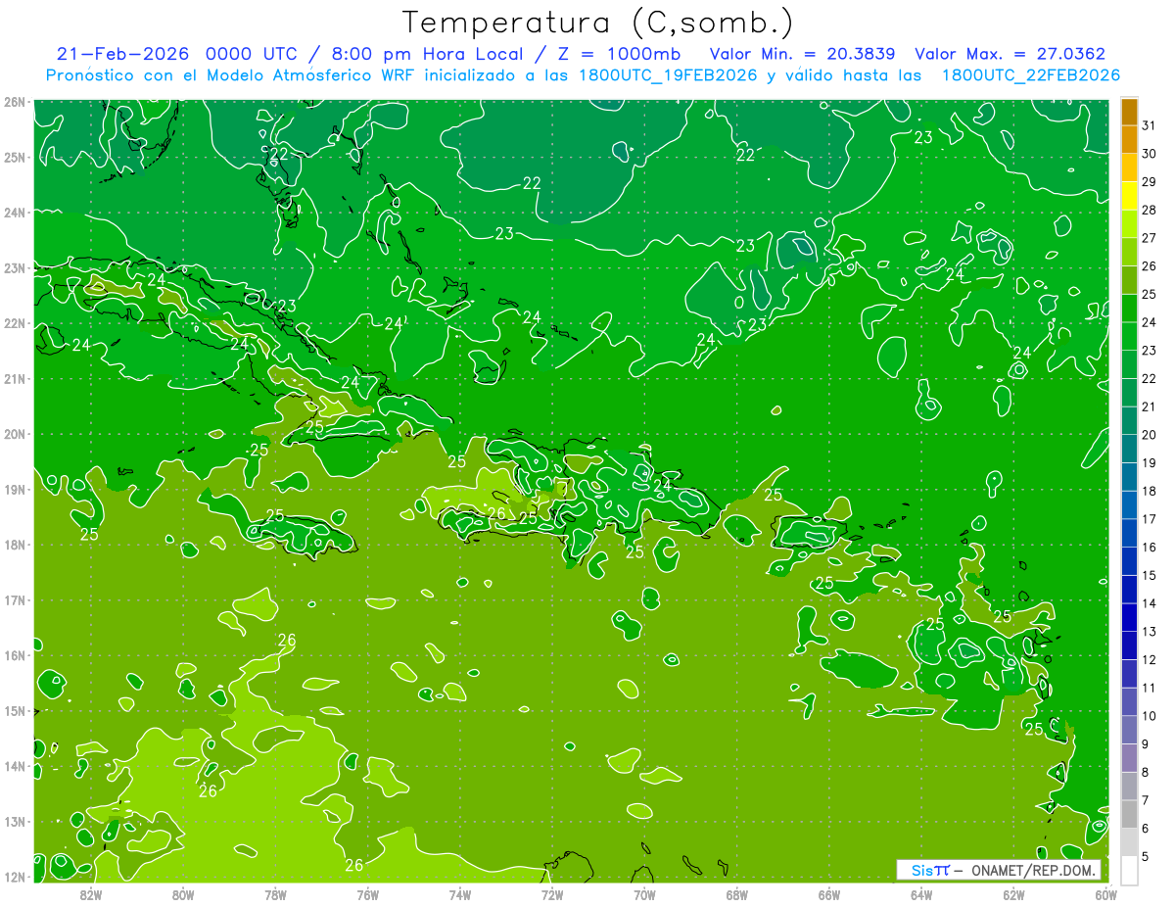The height and width of the screenshot is (908, 1175).
Task: Click the 78W longitude axis label
Action: (x=275, y=894)
